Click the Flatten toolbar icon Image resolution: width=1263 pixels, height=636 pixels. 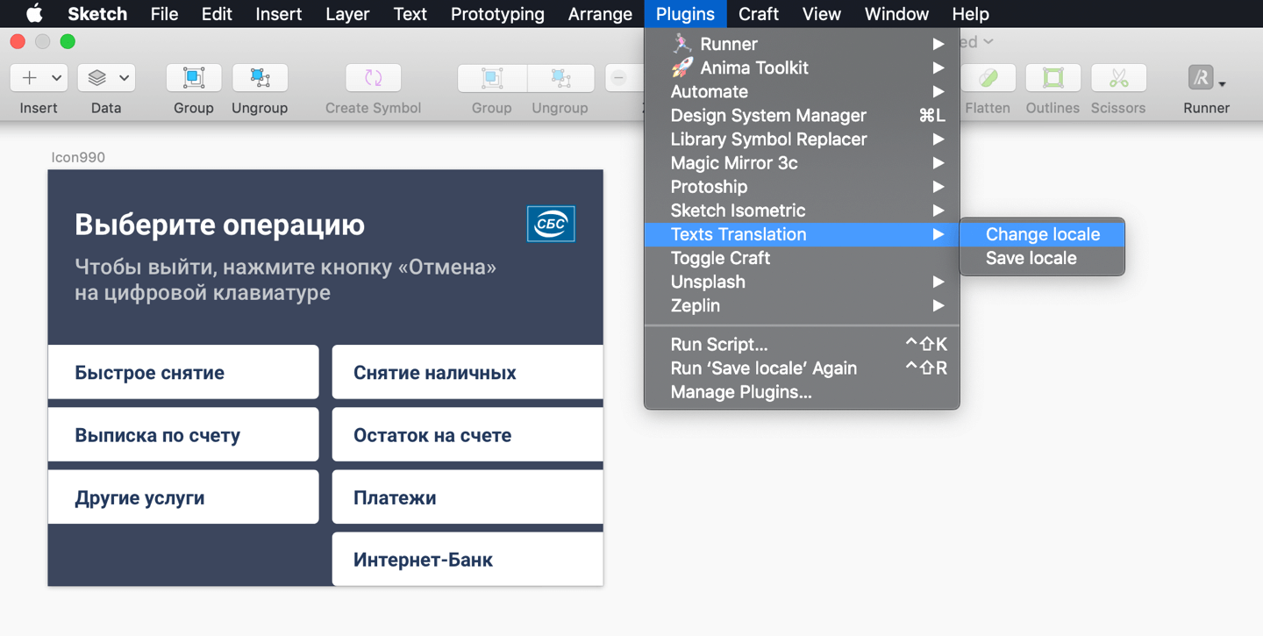(988, 78)
